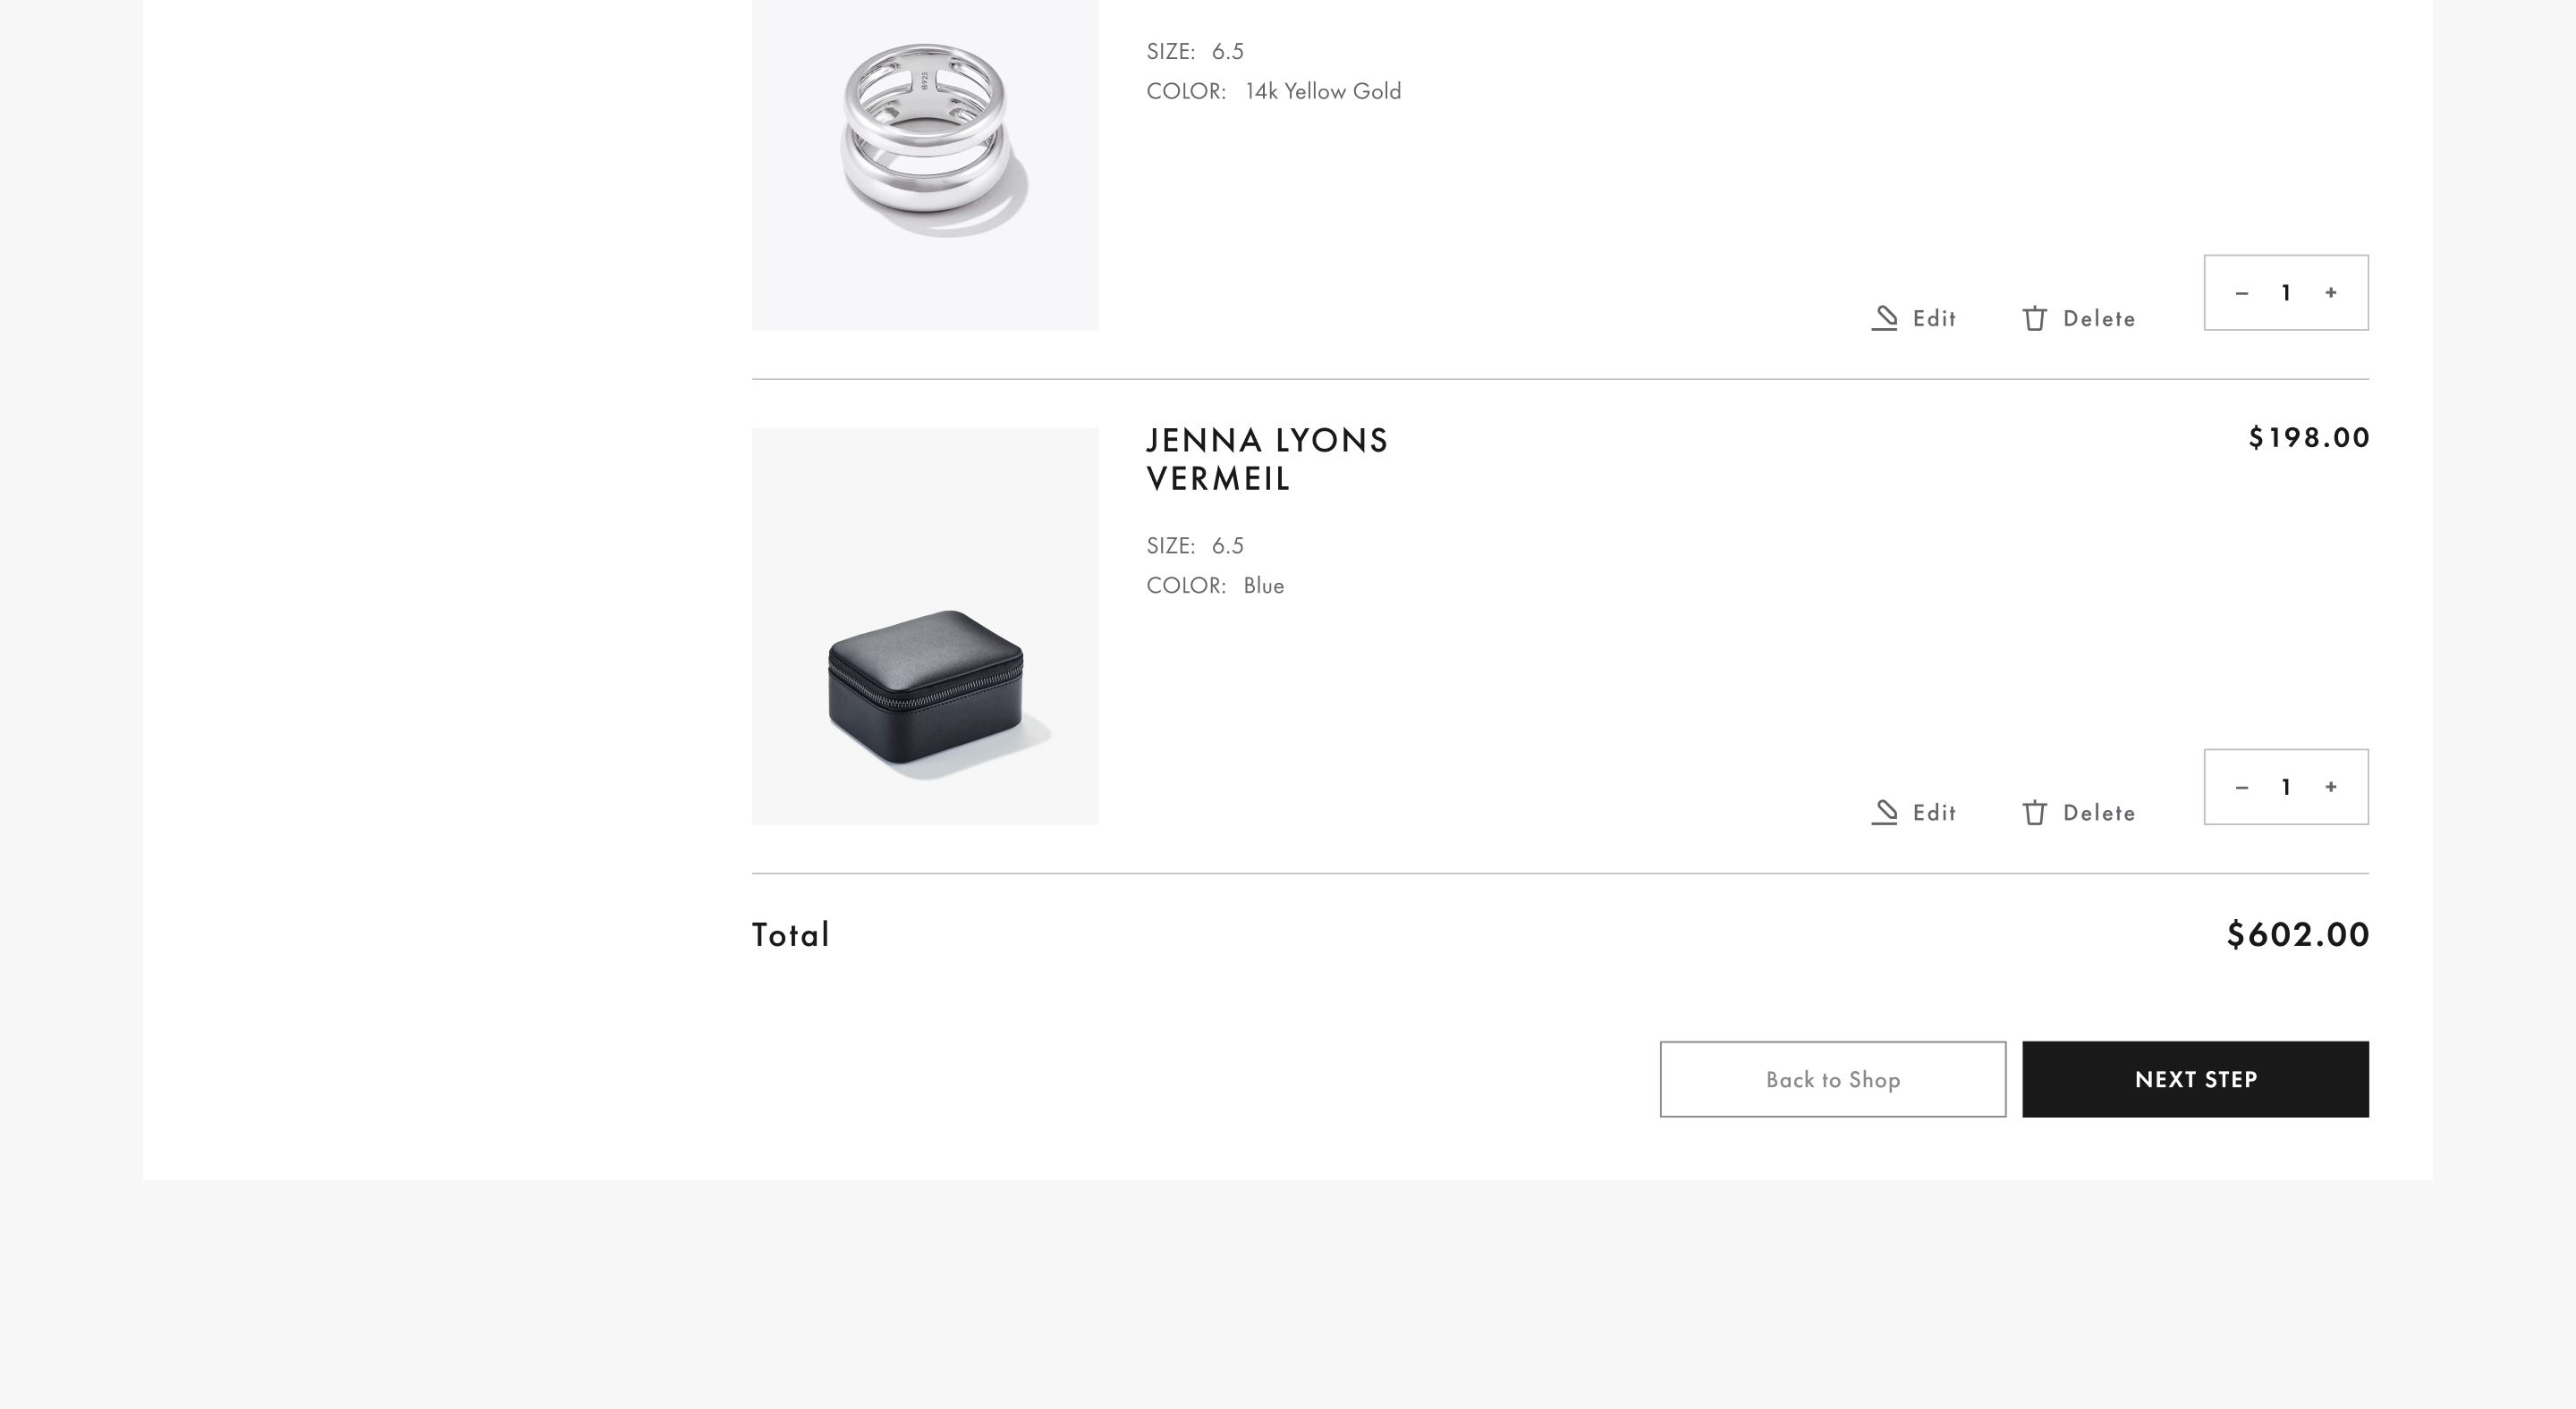Select the quantity field for Jenna Lyons Vermeil
Viewport: 2576px width, 1409px height.
pyautogui.click(x=2286, y=788)
